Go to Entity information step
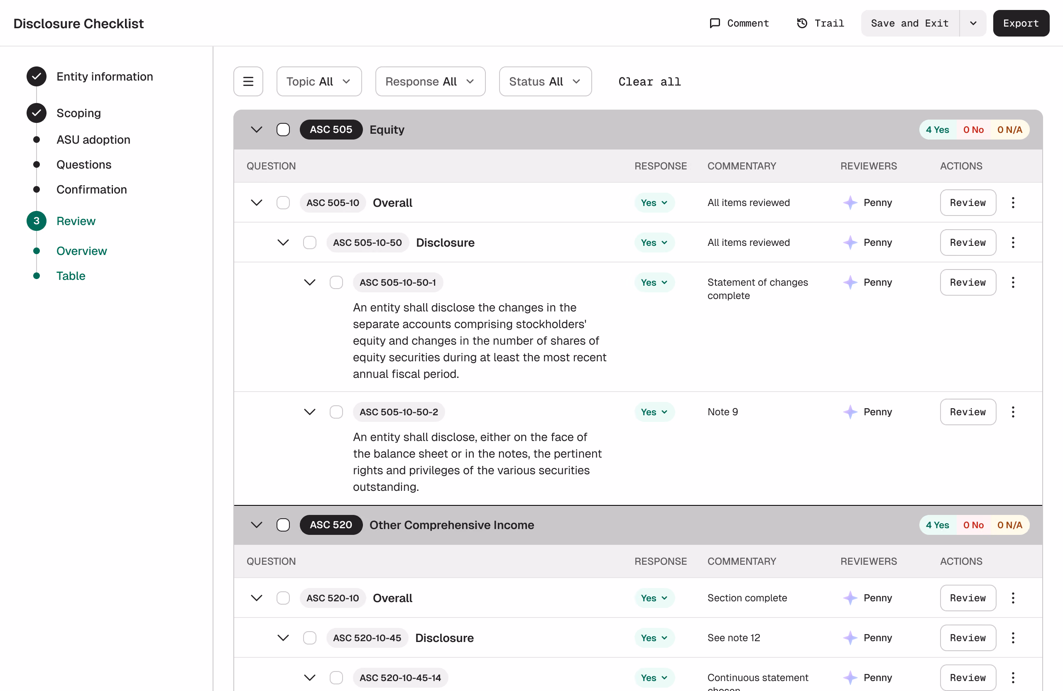This screenshot has width=1063, height=691. [105, 76]
